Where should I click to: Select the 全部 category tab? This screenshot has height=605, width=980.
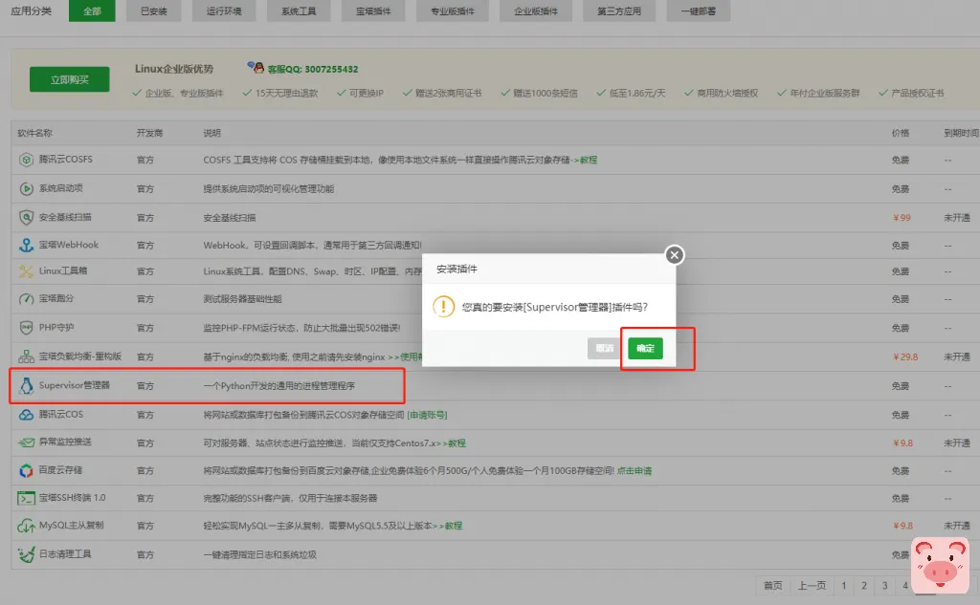tap(92, 11)
